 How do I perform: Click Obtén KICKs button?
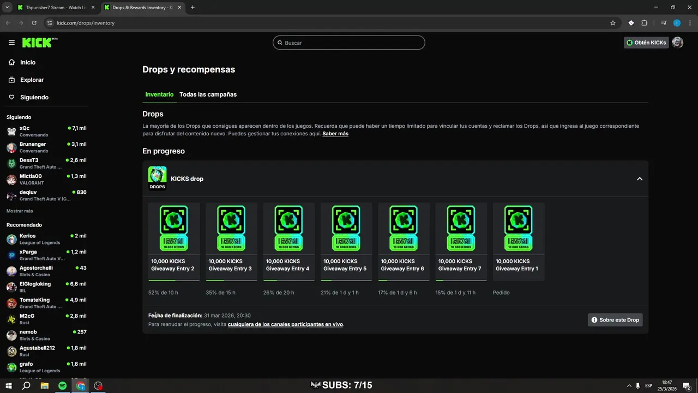[x=646, y=43]
